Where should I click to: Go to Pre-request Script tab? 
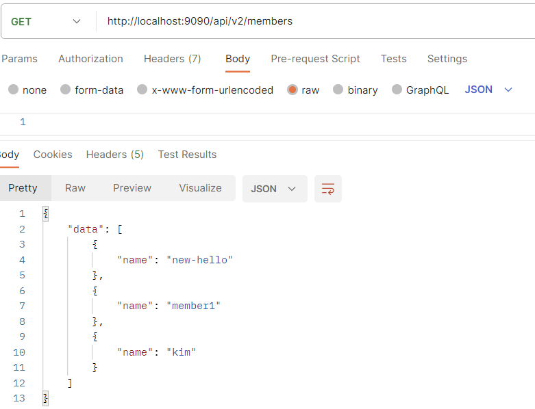315,59
